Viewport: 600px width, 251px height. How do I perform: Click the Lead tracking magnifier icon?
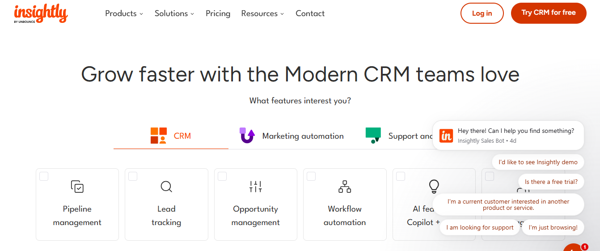[166, 187]
